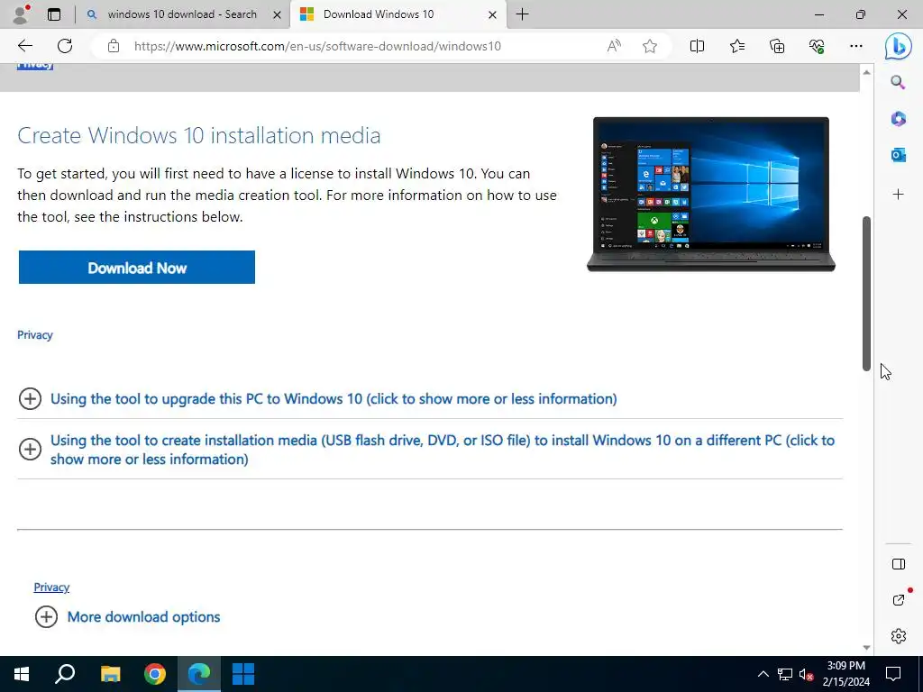
Task: Click the scrollbar down arrow
Action: click(866, 647)
